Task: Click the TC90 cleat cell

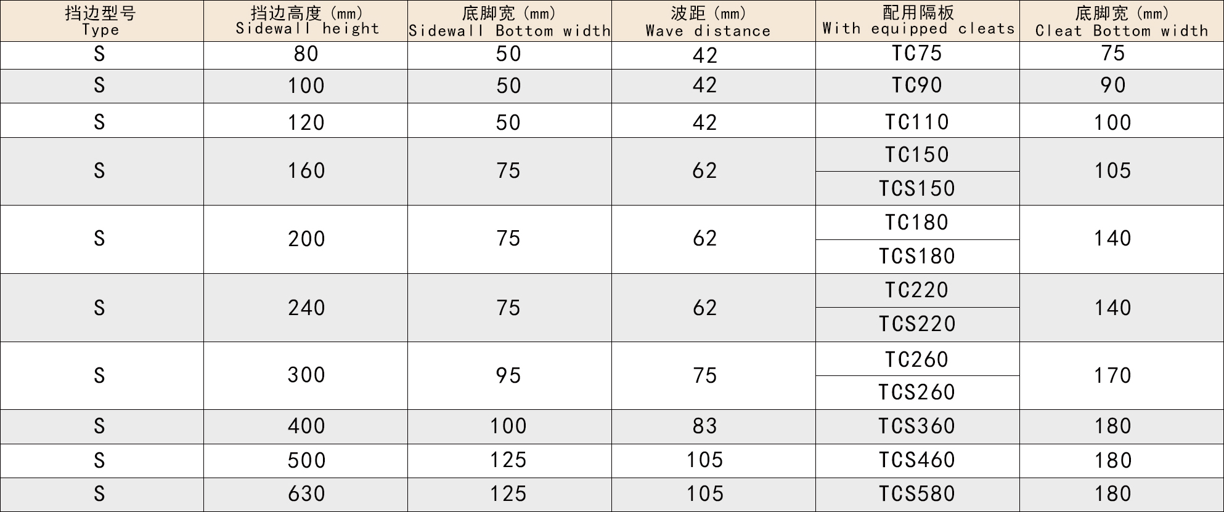Action: pyautogui.click(x=917, y=86)
